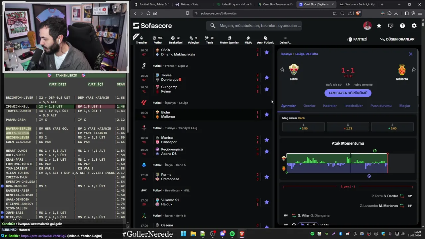Focus the Sofascore search field

(x=254, y=26)
